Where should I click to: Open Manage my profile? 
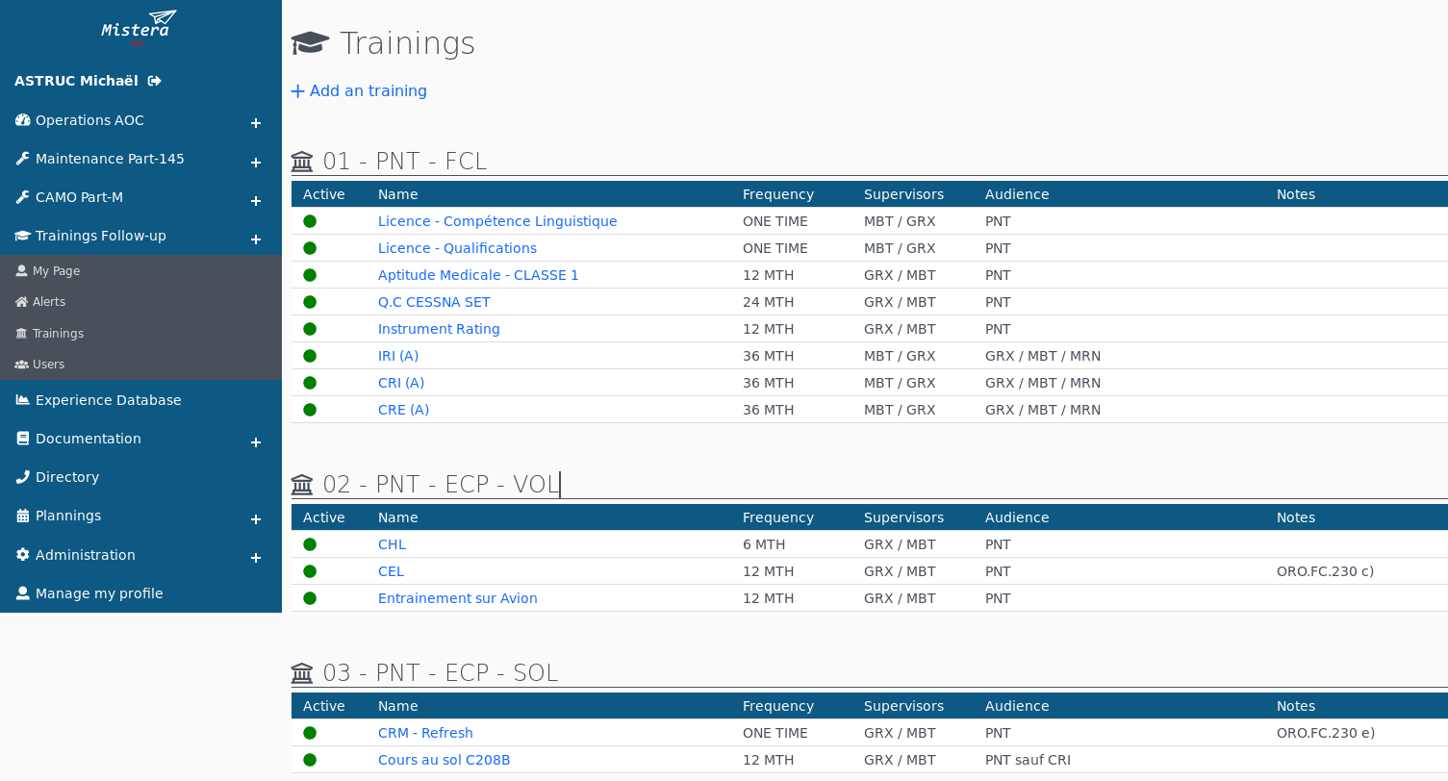99,593
